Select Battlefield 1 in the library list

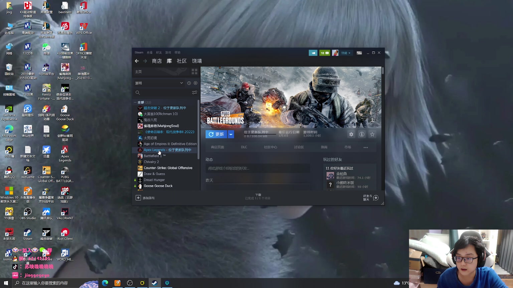point(155,156)
